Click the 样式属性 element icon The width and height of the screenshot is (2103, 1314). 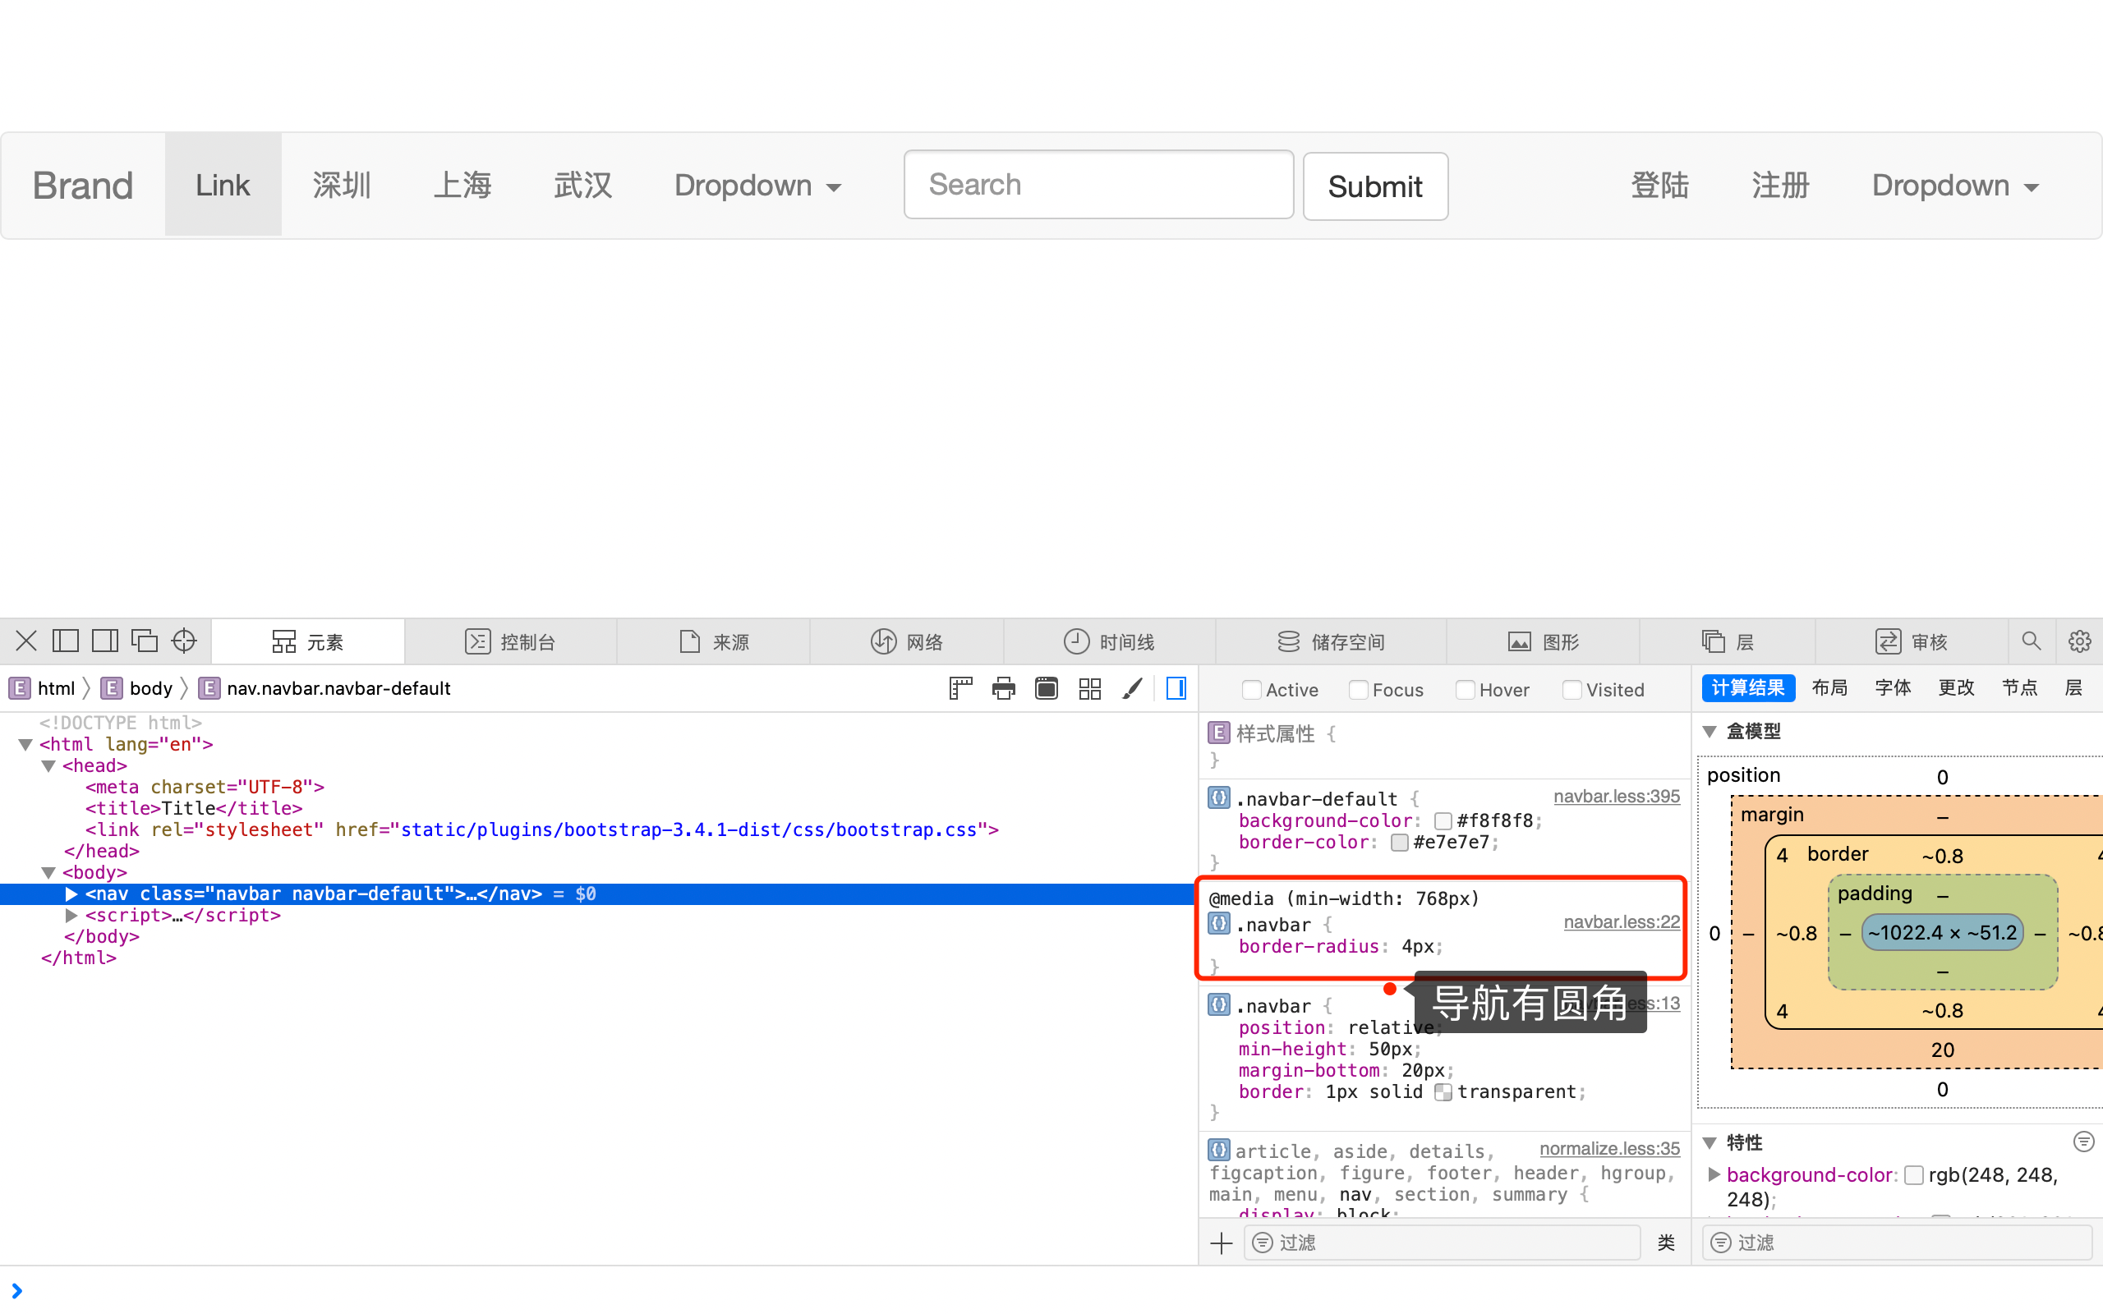(1218, 733)
